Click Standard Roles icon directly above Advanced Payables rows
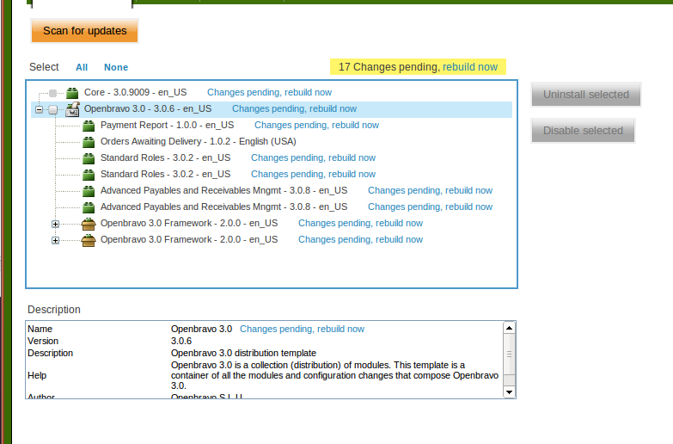This screenshot has width=673, height=444. click(89, 175)
